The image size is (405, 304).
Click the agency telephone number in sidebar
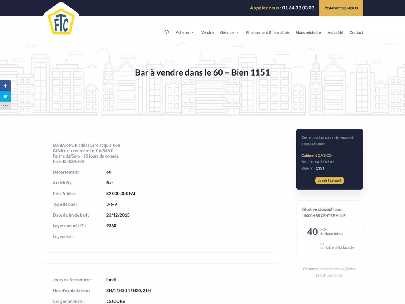(x=322, y=162)
